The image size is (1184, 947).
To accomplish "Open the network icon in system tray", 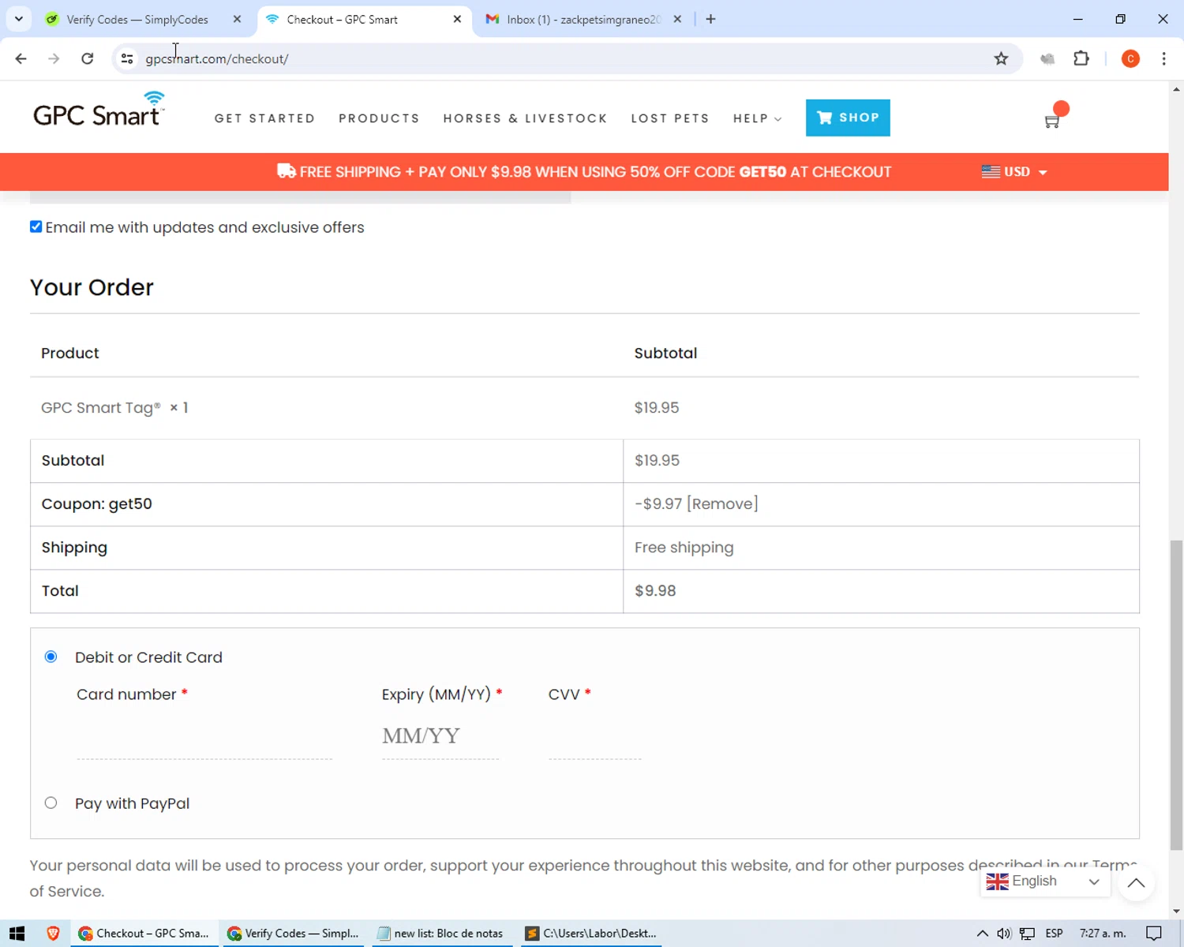I will 1027,934.
